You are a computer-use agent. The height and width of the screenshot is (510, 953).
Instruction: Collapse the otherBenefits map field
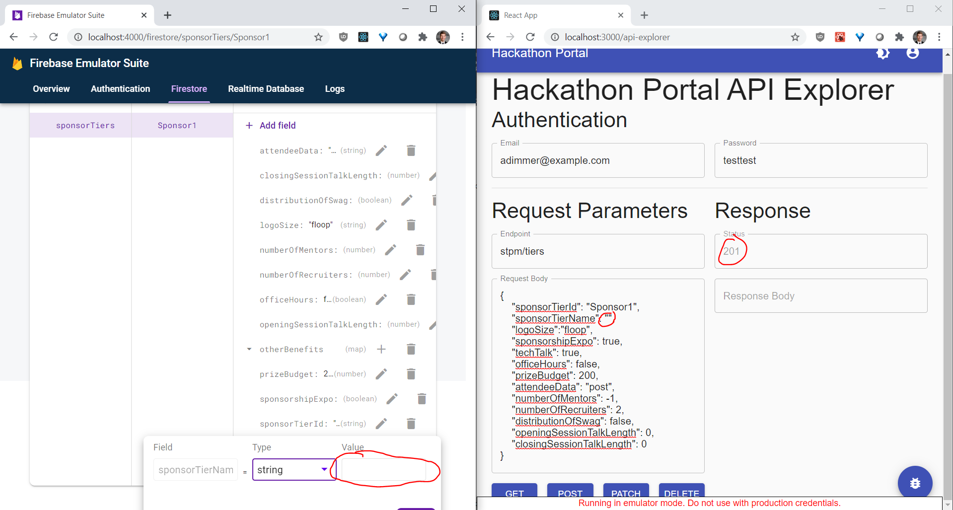pos(249,349)
